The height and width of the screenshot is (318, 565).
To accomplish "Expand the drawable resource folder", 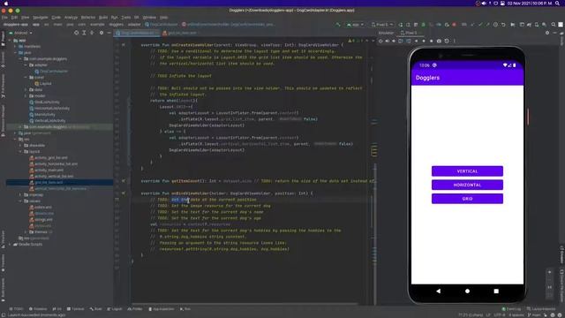I will 20,145.
